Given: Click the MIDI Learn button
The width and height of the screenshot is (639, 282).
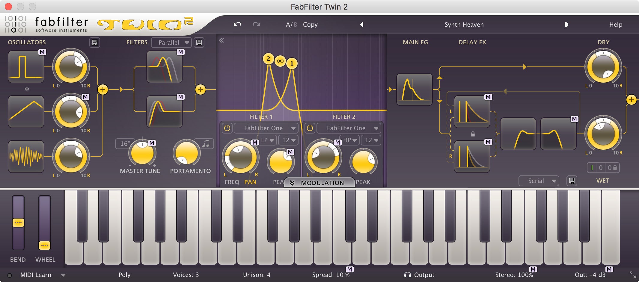Looking at the screenshot, I should pyautogui.click(x=36, y=275).
